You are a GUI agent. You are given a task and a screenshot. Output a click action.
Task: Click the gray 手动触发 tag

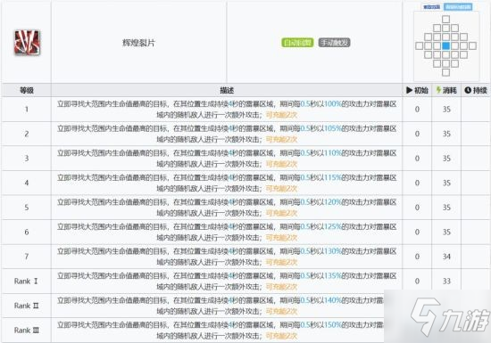coord(334,43)
